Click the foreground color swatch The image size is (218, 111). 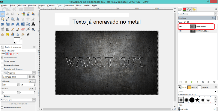[17, 40]
